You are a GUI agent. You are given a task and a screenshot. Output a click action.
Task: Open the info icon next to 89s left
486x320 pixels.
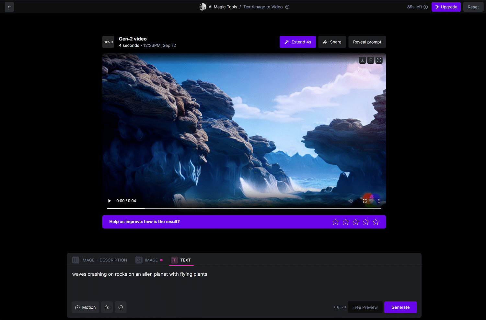(x=426, y=7)
